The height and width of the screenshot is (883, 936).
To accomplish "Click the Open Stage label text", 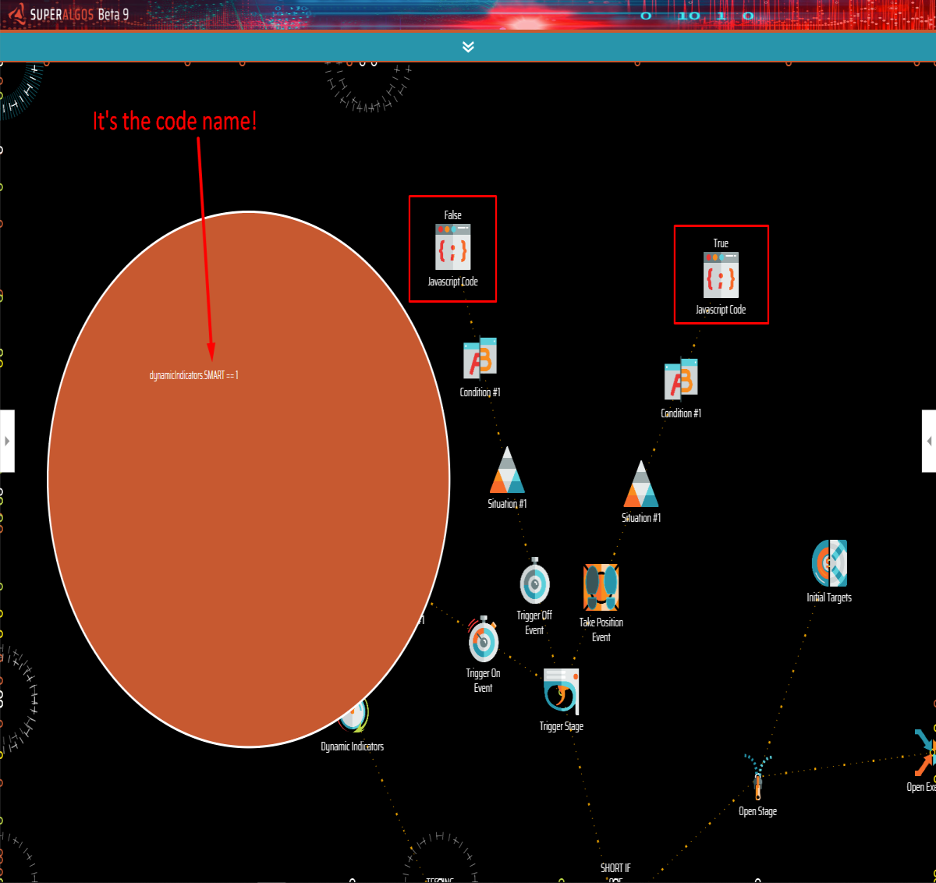I will point(757,811).
